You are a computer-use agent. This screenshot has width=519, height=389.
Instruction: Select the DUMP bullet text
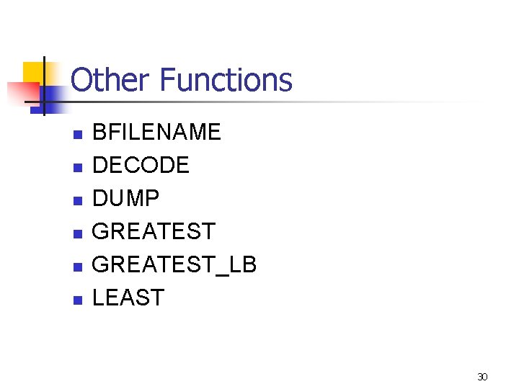[125, 198]
